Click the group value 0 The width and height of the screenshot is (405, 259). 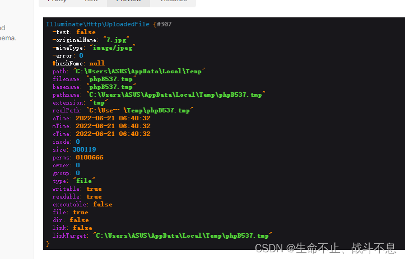78,173
